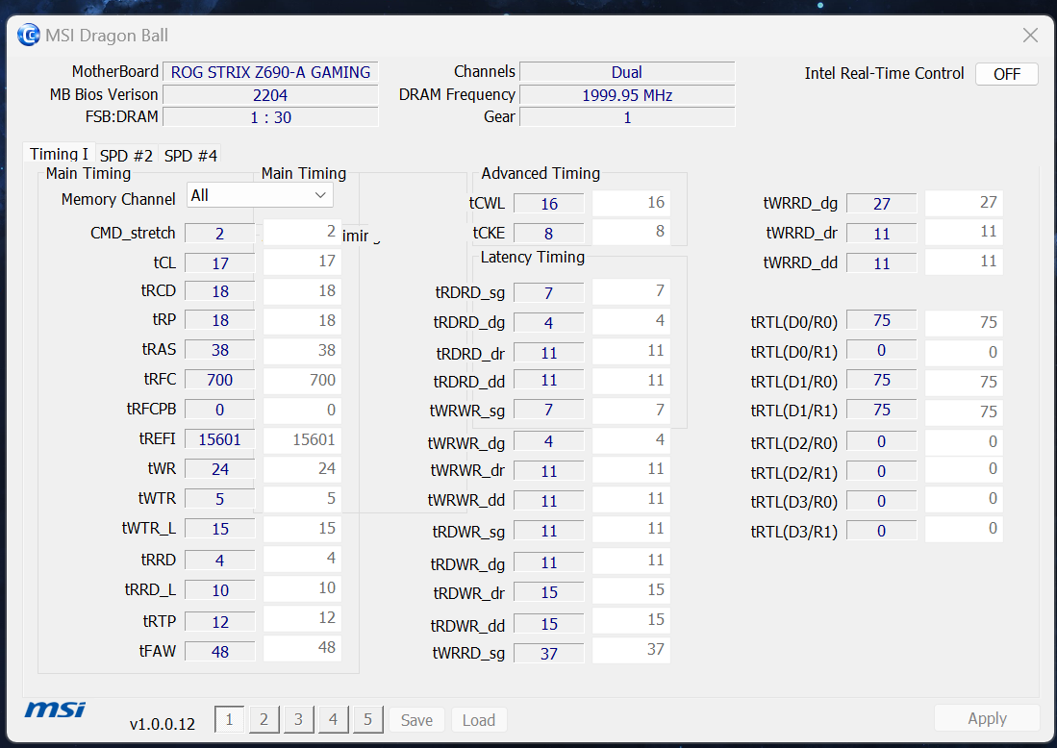1057x748 pixels.
Task: Close the MSI Dragon Ball window
Action: click(1030, 36)
